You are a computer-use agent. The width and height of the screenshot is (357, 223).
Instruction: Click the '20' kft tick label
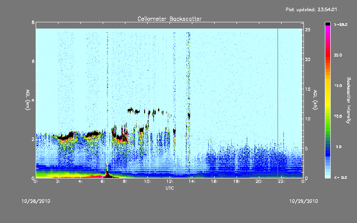[308, 59]
